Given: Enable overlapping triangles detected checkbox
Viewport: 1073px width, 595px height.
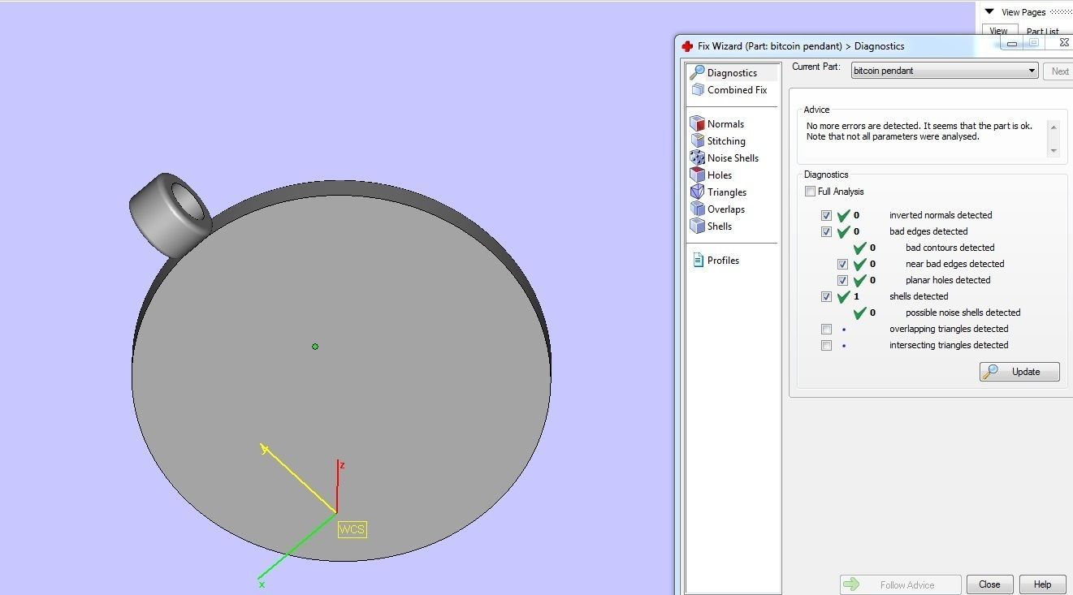Looking at the screenshot, I should pos(826,329).
